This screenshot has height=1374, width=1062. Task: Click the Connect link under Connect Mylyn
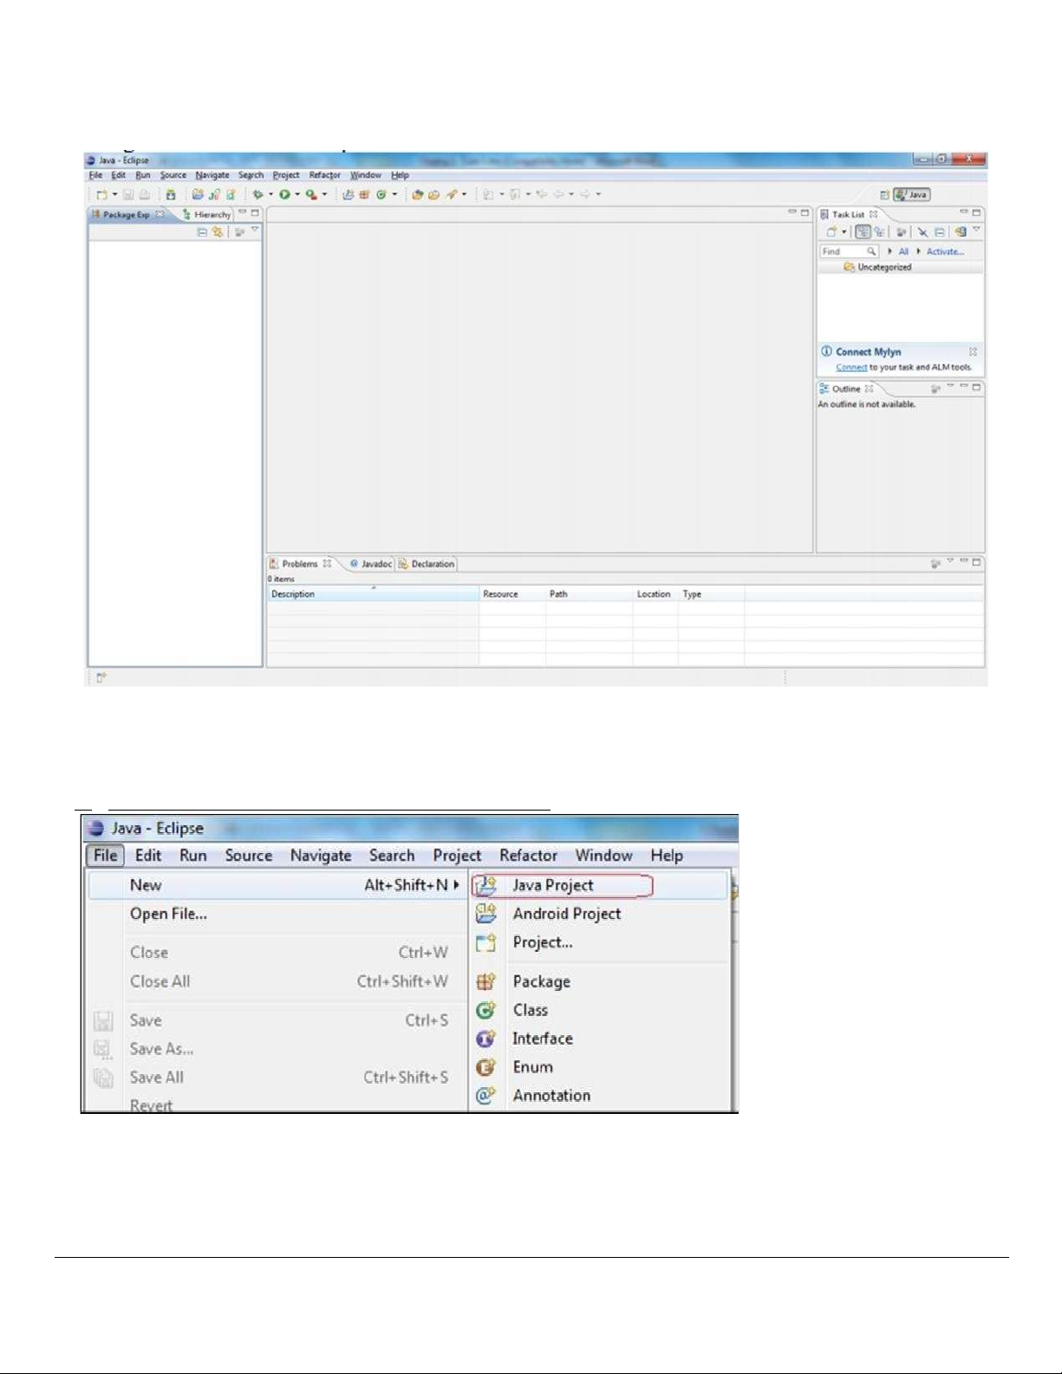click(850, 368)
